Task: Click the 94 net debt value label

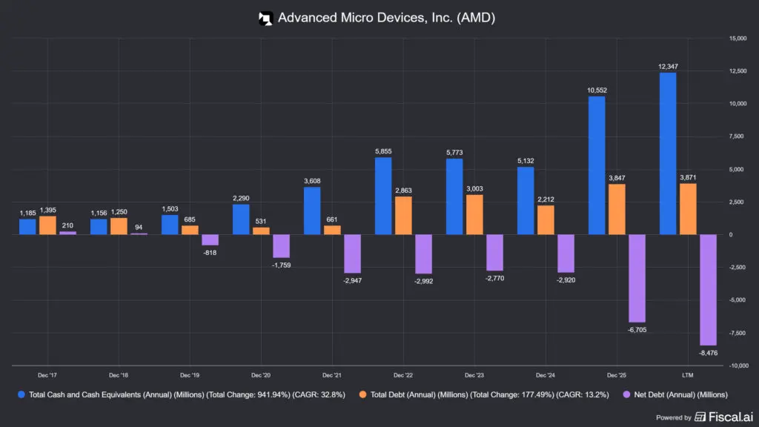Action: pyautogui.click(x=139, y=227)
